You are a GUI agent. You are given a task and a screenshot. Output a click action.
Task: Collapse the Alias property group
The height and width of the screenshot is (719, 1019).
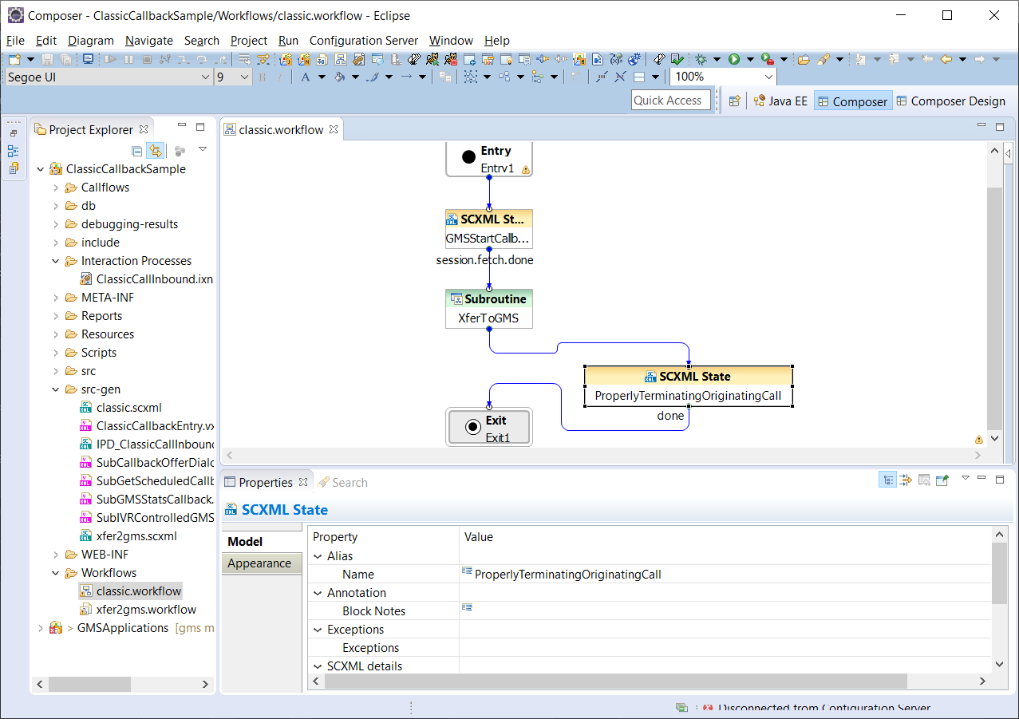pos(318,556)
